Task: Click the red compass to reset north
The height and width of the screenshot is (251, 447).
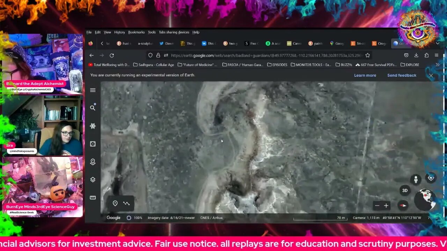Action: (x=403, y=205)
